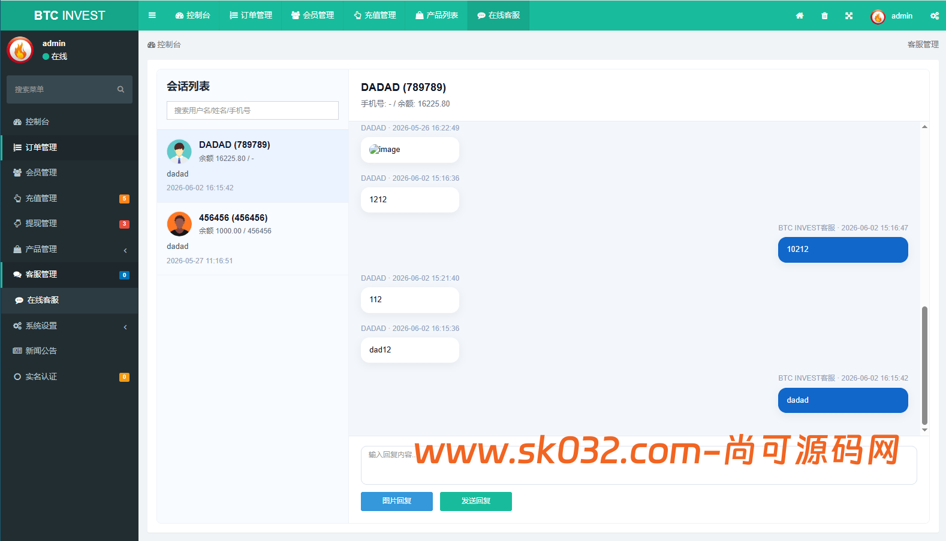Toggle fullscreen with the expand icon
The height and width of the screenshot is (541, 946).
(849, 16)
